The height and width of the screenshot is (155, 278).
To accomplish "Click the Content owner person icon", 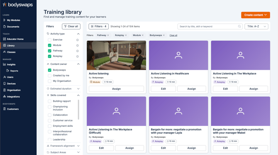I will (48, 64).
